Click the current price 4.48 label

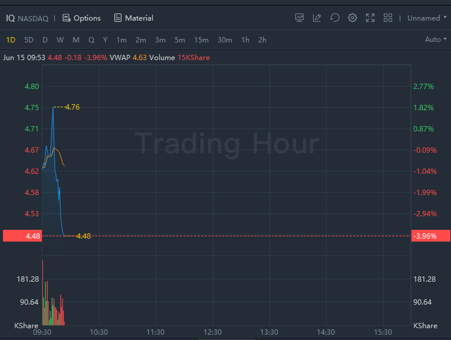pyautogui.click(x=33, y=236)
